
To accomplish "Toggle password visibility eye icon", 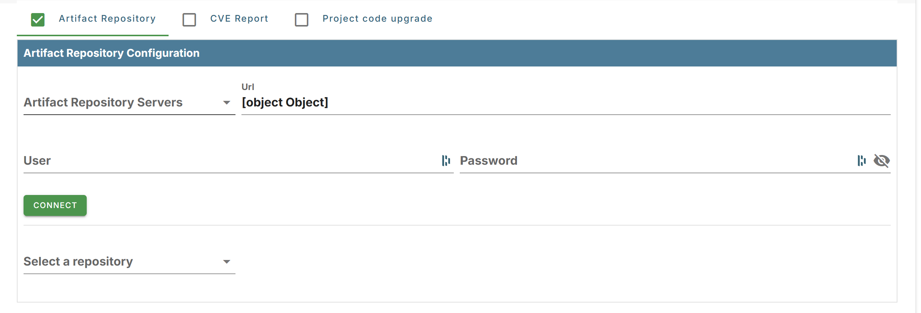I will coord(881,161).
